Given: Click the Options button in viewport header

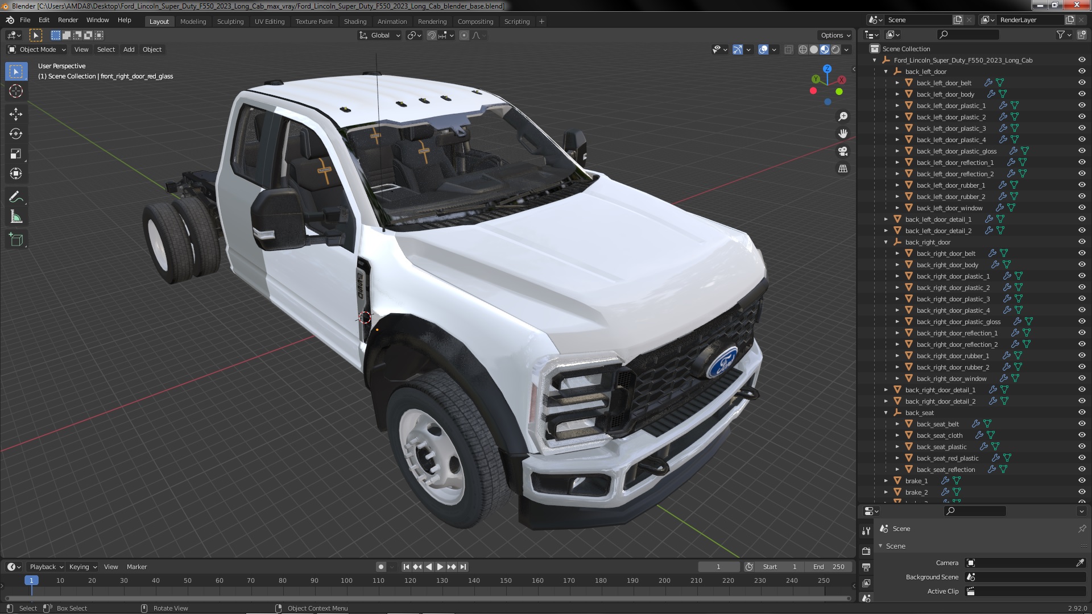Looking at the screenshot, I should tap(835, 35).
